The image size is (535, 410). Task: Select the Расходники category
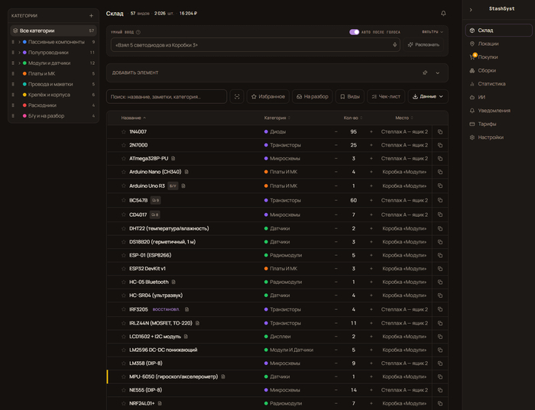(53, 105)
